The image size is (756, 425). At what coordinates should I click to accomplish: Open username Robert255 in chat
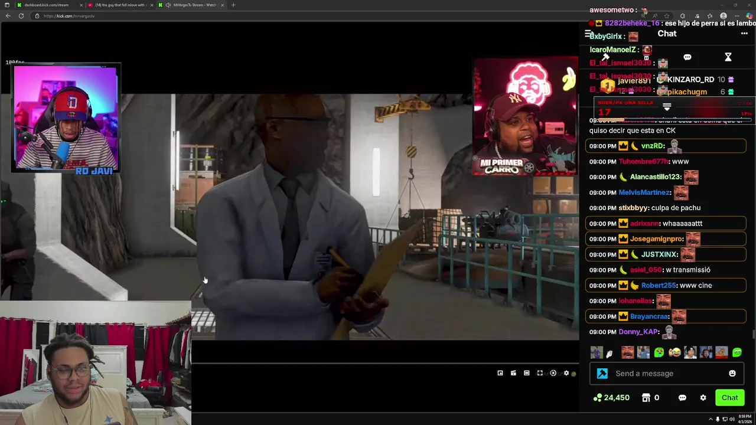659,285
